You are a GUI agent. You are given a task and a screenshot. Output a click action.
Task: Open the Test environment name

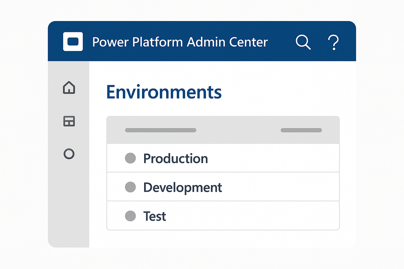click(155, 216)
